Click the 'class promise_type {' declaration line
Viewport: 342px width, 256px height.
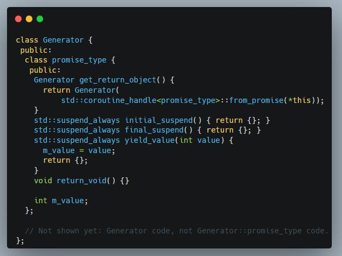pos(70,60)
